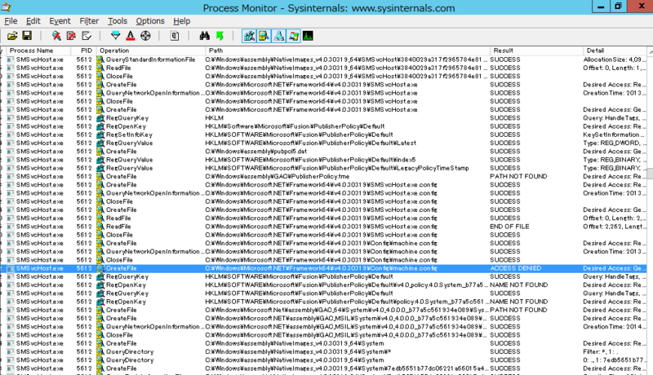This screenshot has width=653, height=375.
Task: Click the registry path ending Default\index5
Action: (x=310, y=160)
